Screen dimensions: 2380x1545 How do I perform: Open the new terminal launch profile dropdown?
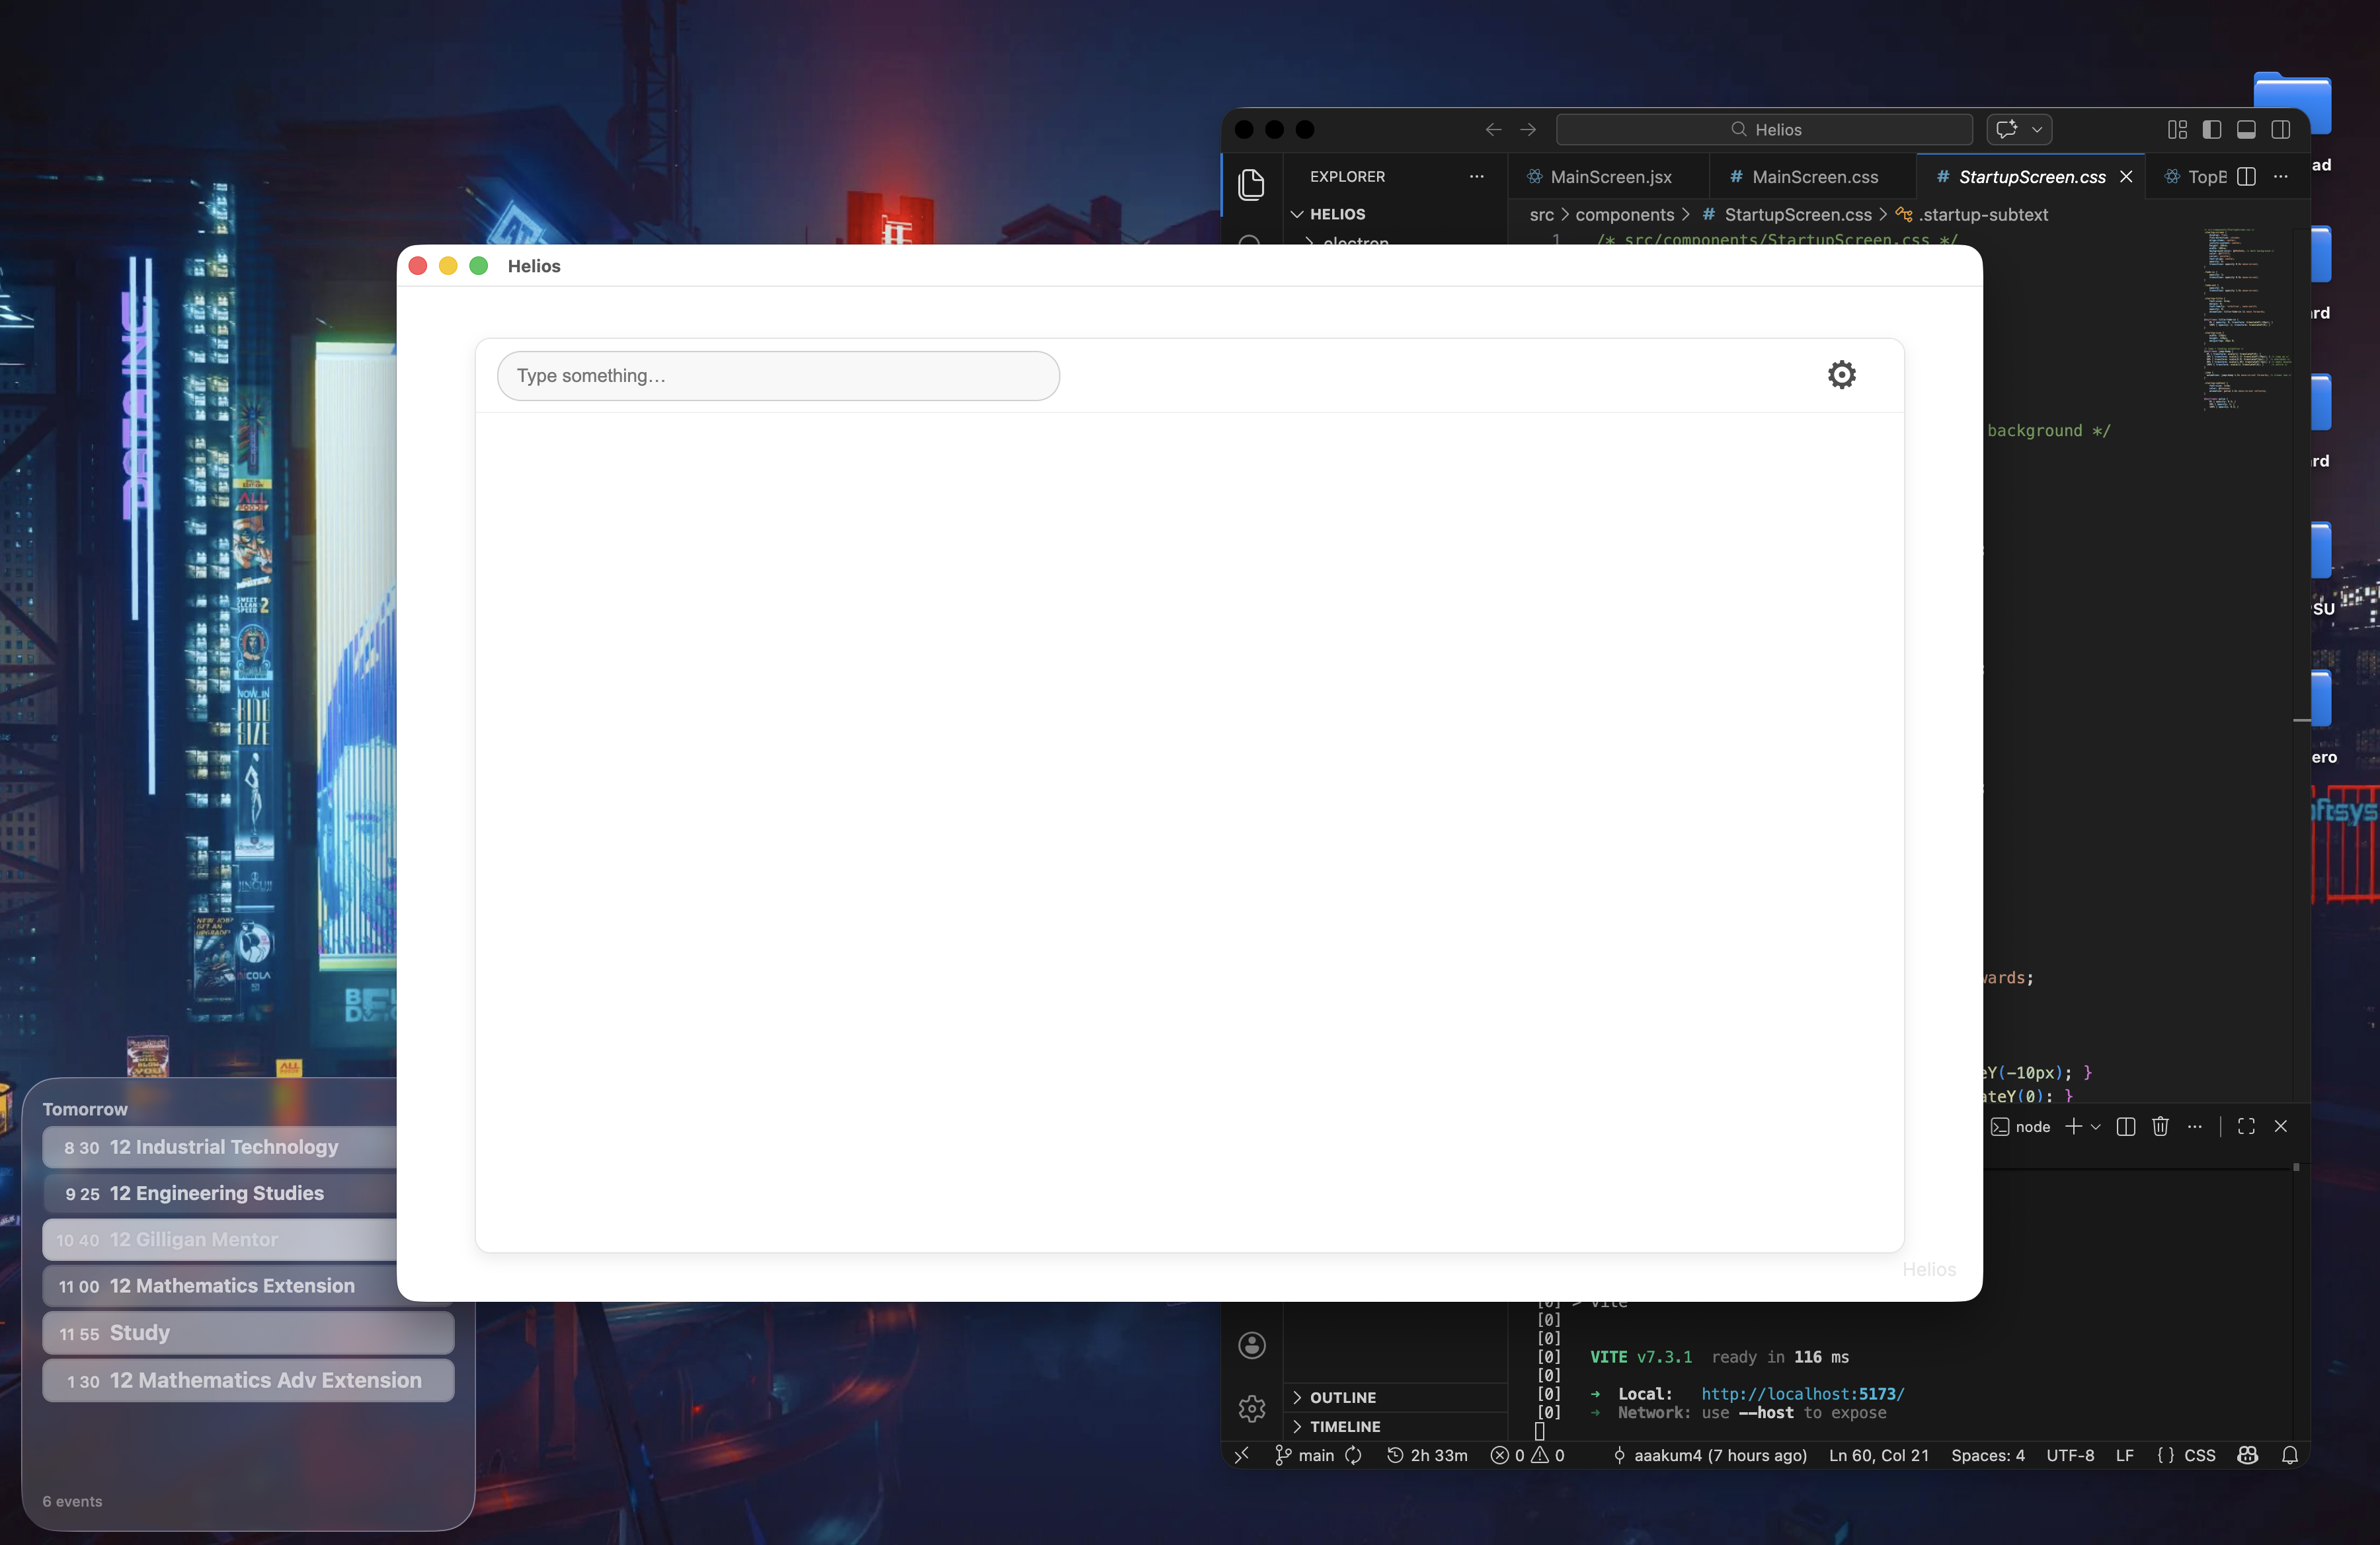pyautogui.click(x=2096, y=1126)
